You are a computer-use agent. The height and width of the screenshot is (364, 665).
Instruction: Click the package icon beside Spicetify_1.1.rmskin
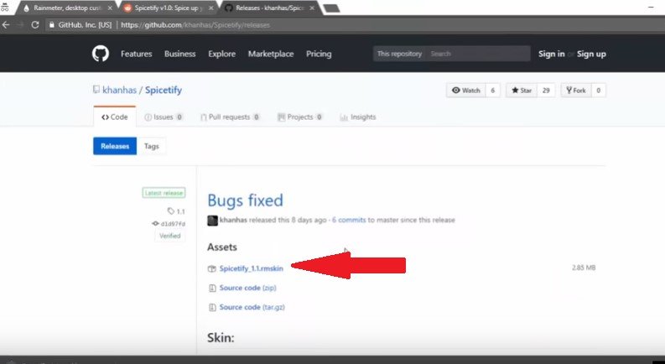211,268
